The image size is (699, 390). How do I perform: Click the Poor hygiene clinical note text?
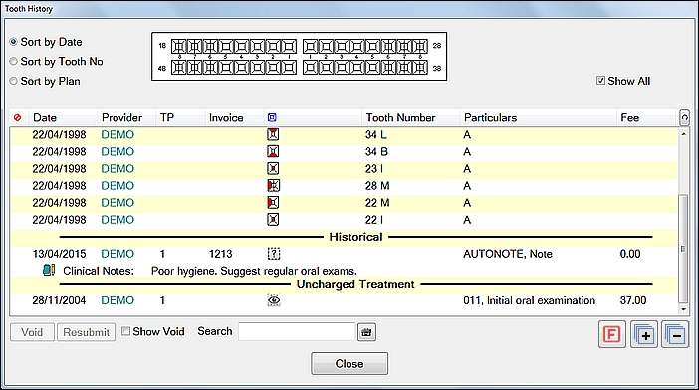tap(254, 271)
